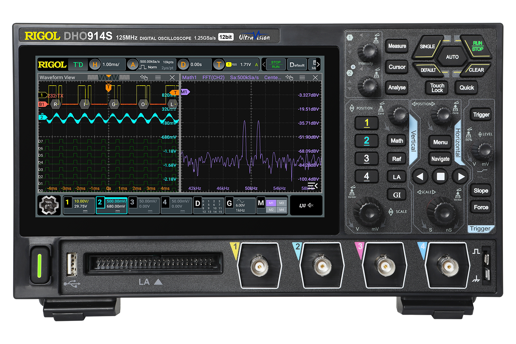Push the square stop navigation button
The width and height of the screenshot is (516, 344).
pos(441,177)
